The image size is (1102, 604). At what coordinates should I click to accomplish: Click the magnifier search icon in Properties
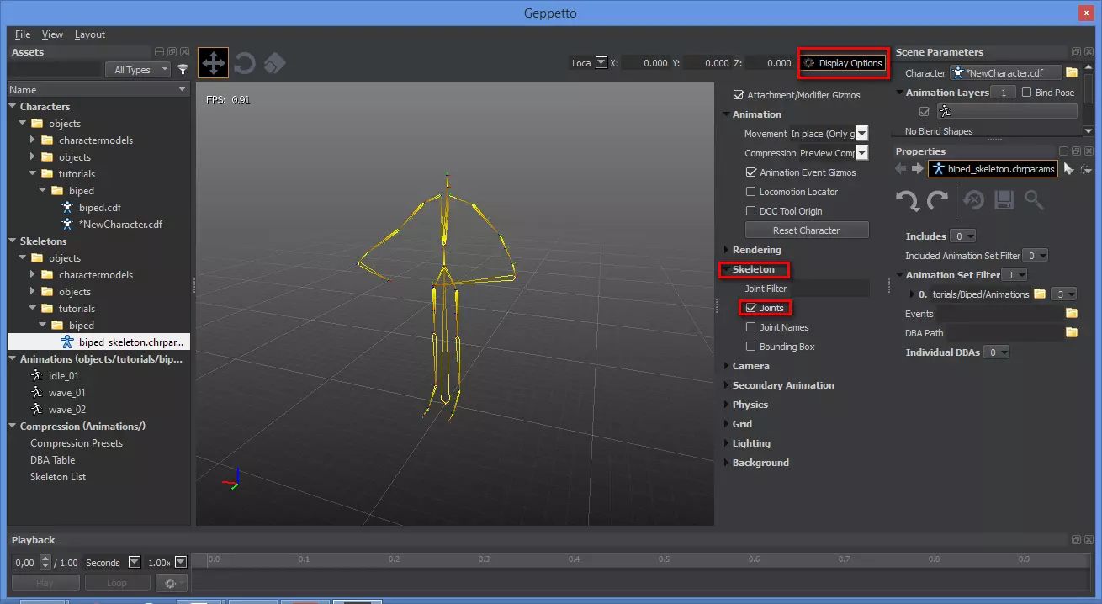tap(1034, 200)
